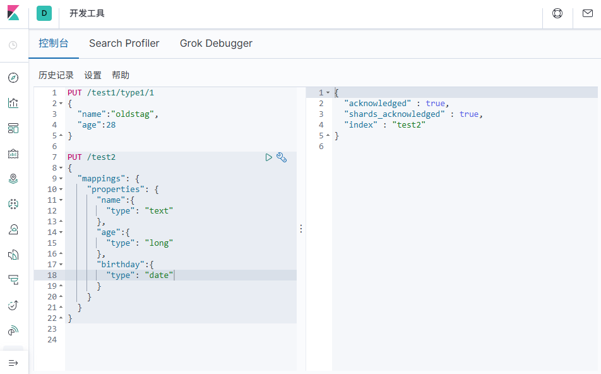The width and height of the screenshot is (601, 374).
Task: Open Dashboard from the sidebar
Action: (x=13, y=128)
